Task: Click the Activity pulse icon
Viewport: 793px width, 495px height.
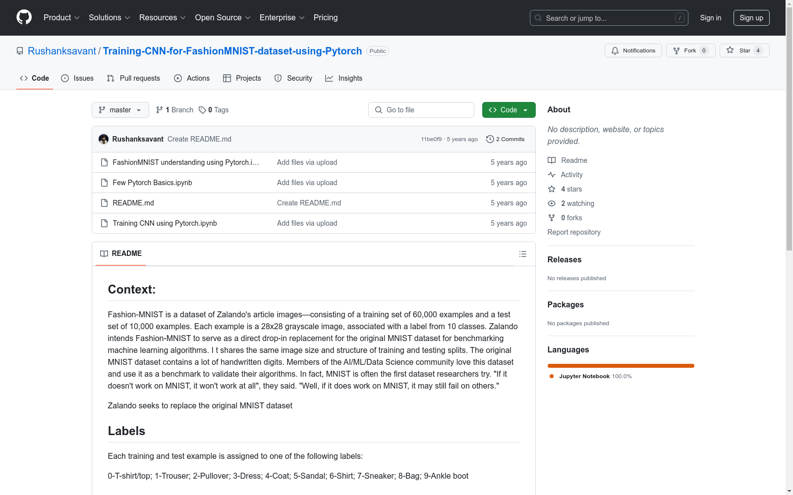Action: [x=552, y=175]
